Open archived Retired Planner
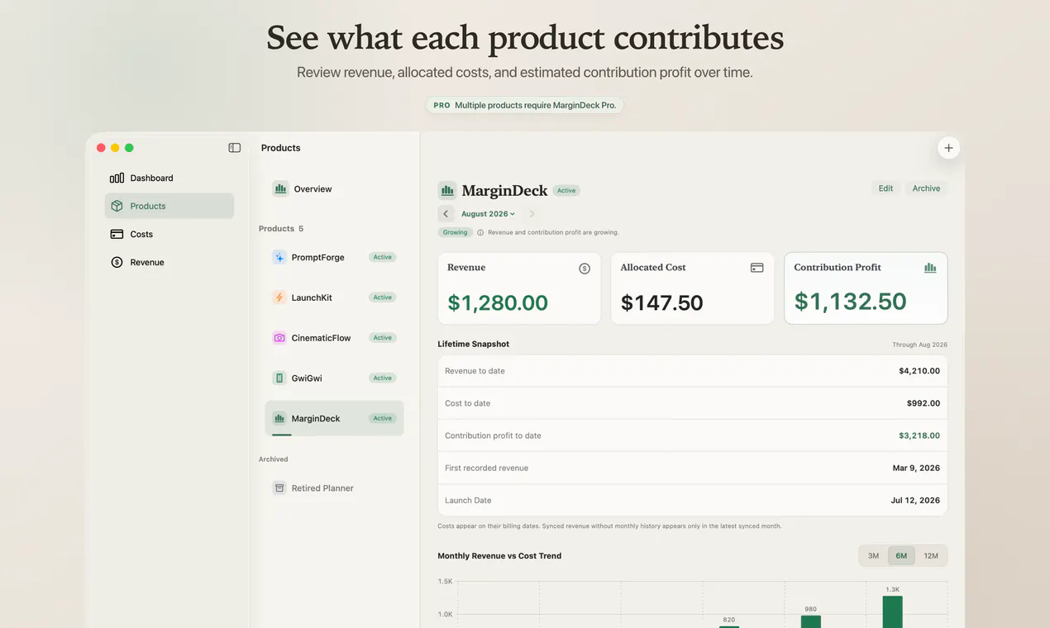The width and height of the screenshot is (1050, 628). 334,488
